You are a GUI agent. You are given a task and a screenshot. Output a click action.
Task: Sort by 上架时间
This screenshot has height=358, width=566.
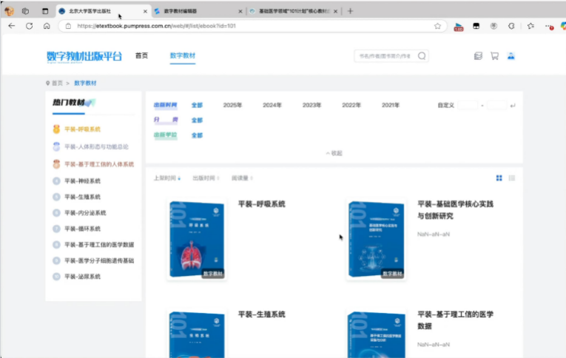tap(167, 178)
